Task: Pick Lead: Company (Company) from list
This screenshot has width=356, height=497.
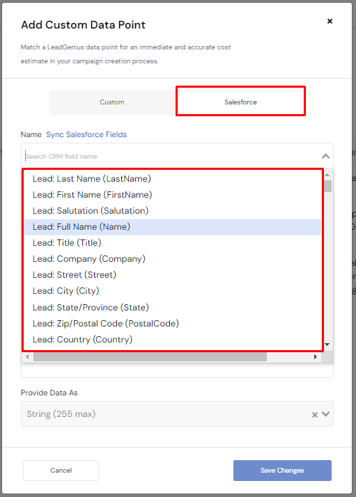Action: (x=173, y=259)
